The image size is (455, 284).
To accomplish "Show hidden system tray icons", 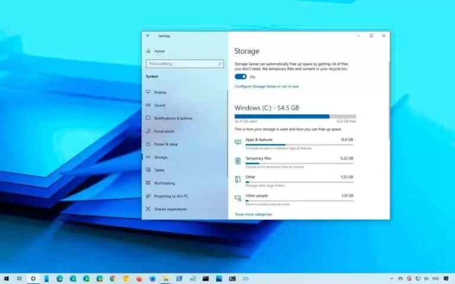I will point(392,279).
